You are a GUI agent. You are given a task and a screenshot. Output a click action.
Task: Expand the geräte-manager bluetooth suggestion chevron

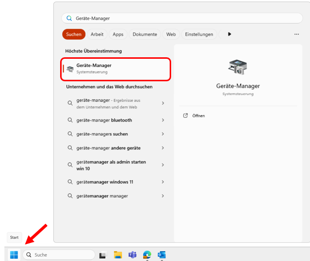click(x=163, y=120)
